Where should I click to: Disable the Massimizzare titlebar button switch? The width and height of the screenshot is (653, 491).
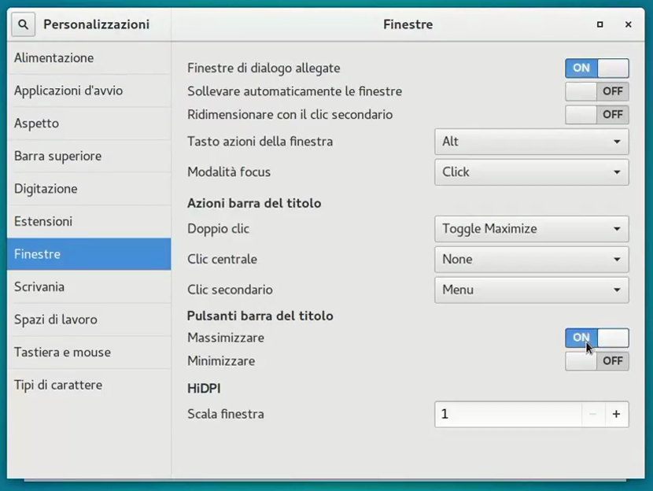[x=596, y=338]
